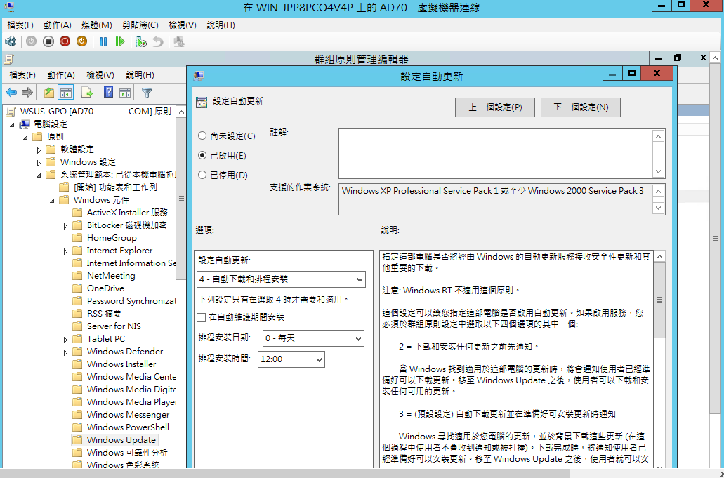
Task: Select Server for NIS in tree
Action: coord(114,326)
